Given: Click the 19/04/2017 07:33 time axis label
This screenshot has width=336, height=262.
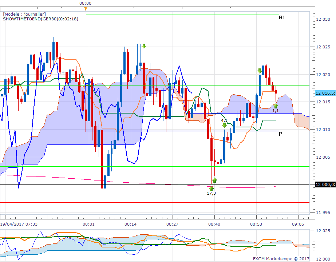Looking at the screenshot, I should coord(19,224).
